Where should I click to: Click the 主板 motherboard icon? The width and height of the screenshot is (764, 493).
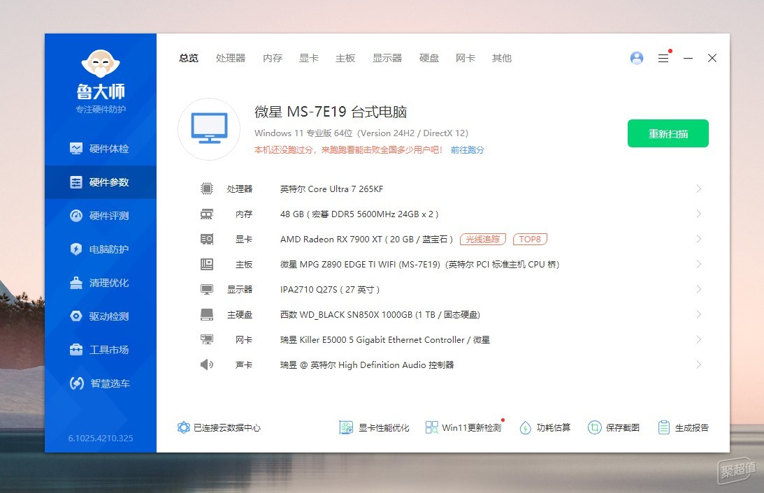(207, 264)
